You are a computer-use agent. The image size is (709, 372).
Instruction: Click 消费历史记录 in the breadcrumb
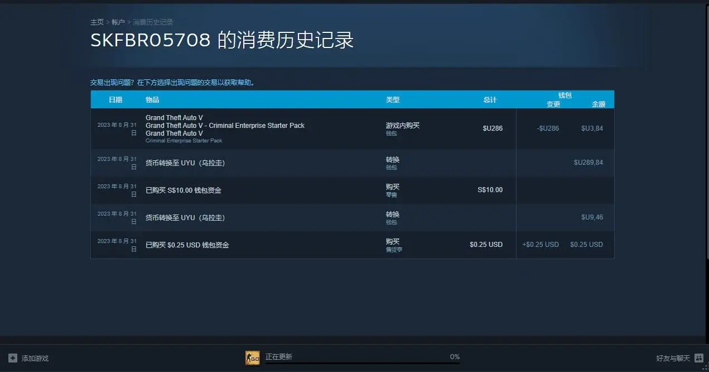(x=153, y=22)
